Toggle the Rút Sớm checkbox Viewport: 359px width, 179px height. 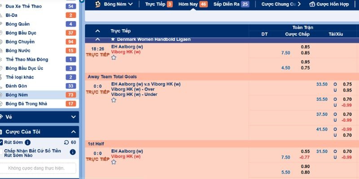(1, 142)
